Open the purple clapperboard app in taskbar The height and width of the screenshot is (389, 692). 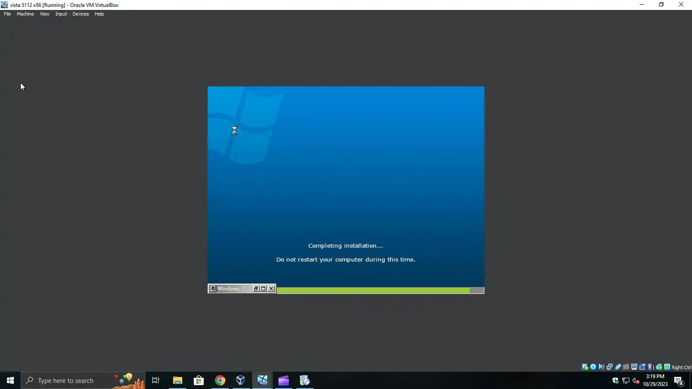[x=284, y=380]
